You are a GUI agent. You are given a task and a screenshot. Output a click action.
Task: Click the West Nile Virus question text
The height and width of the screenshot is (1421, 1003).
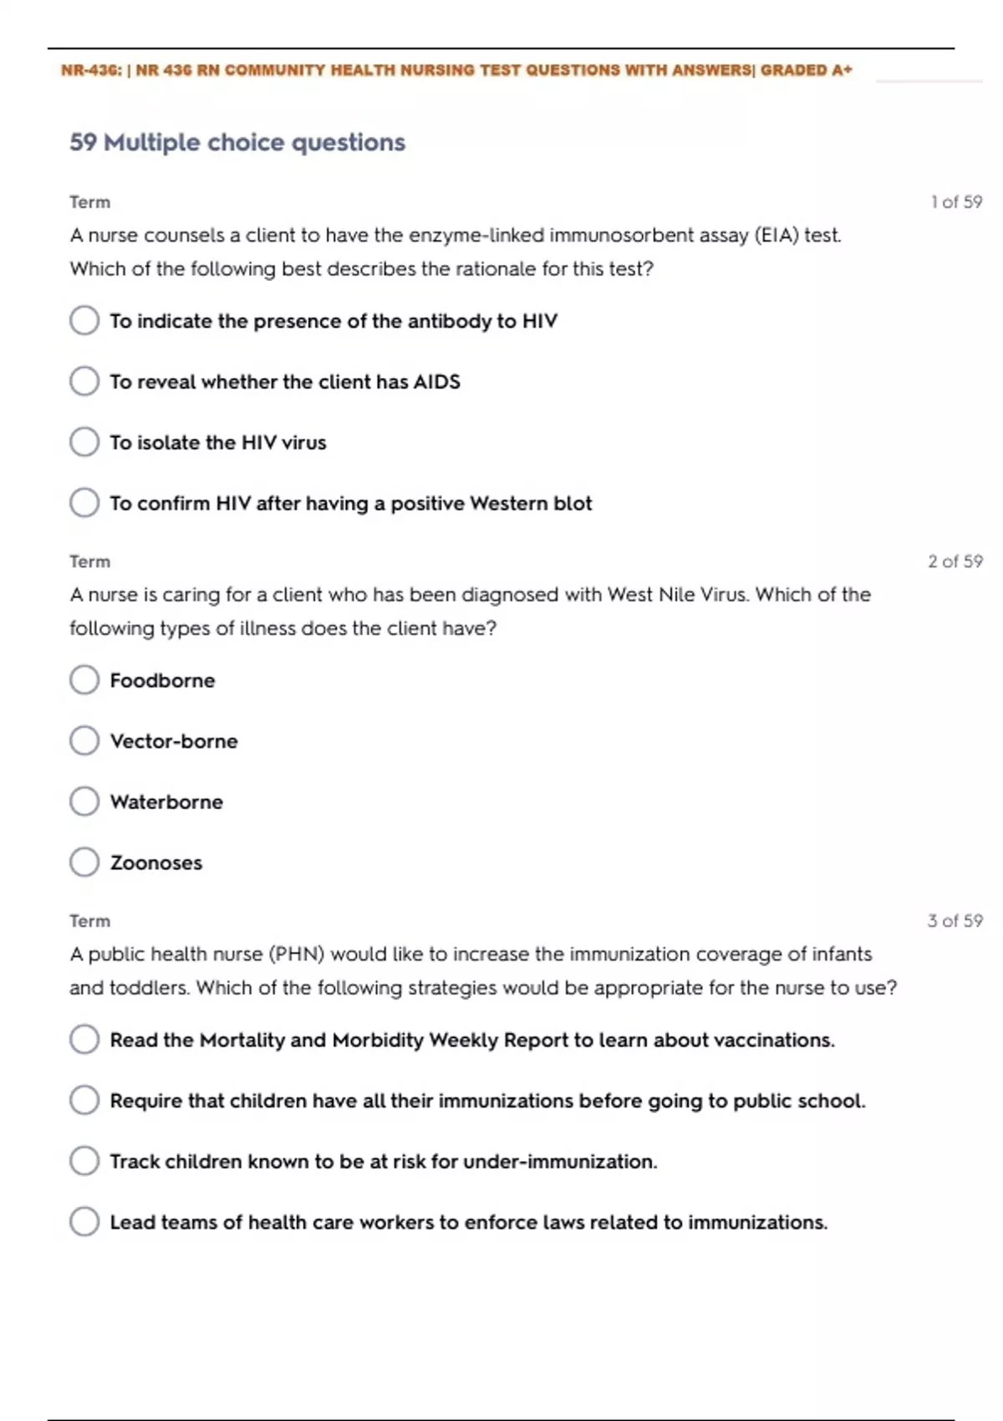pos(470,611)
